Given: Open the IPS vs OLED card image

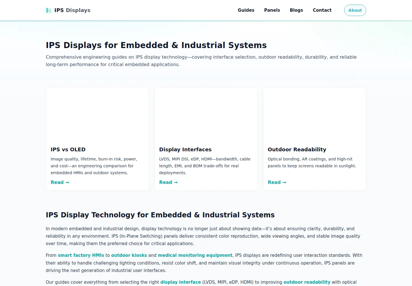Looking at the screenshot, I should pyautogui.click(x=98, y=114).
